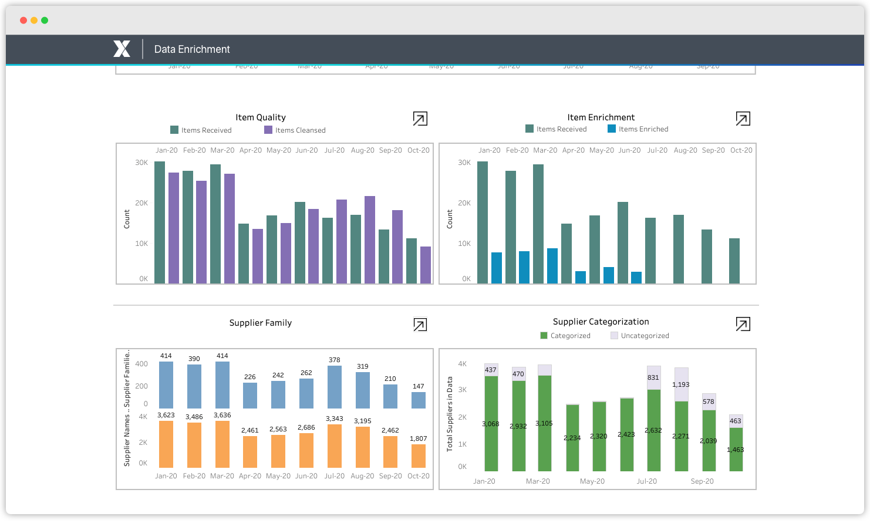Select Jan-20 Items Enriched blue bar
The width and height of the screenshot is (870, 530).
[497, 268]
